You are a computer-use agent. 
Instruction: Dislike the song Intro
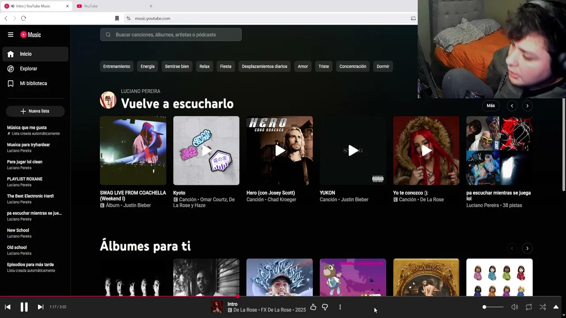(x=325, y=307)
